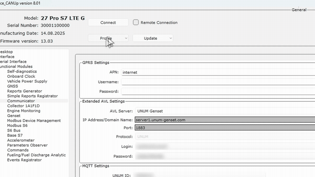
Task: Select Self-diagnostics in the module tree
Action: coord(22,71)
